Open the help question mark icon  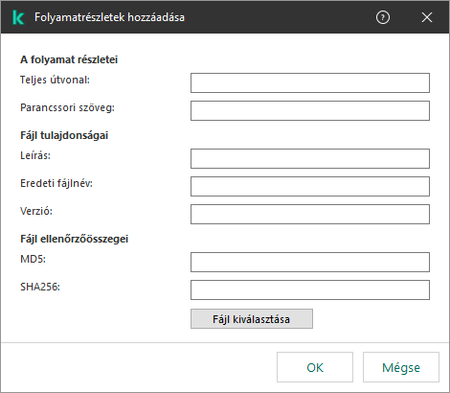pos(383,17)
